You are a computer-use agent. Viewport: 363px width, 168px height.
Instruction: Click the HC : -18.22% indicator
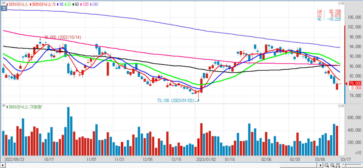329,19
